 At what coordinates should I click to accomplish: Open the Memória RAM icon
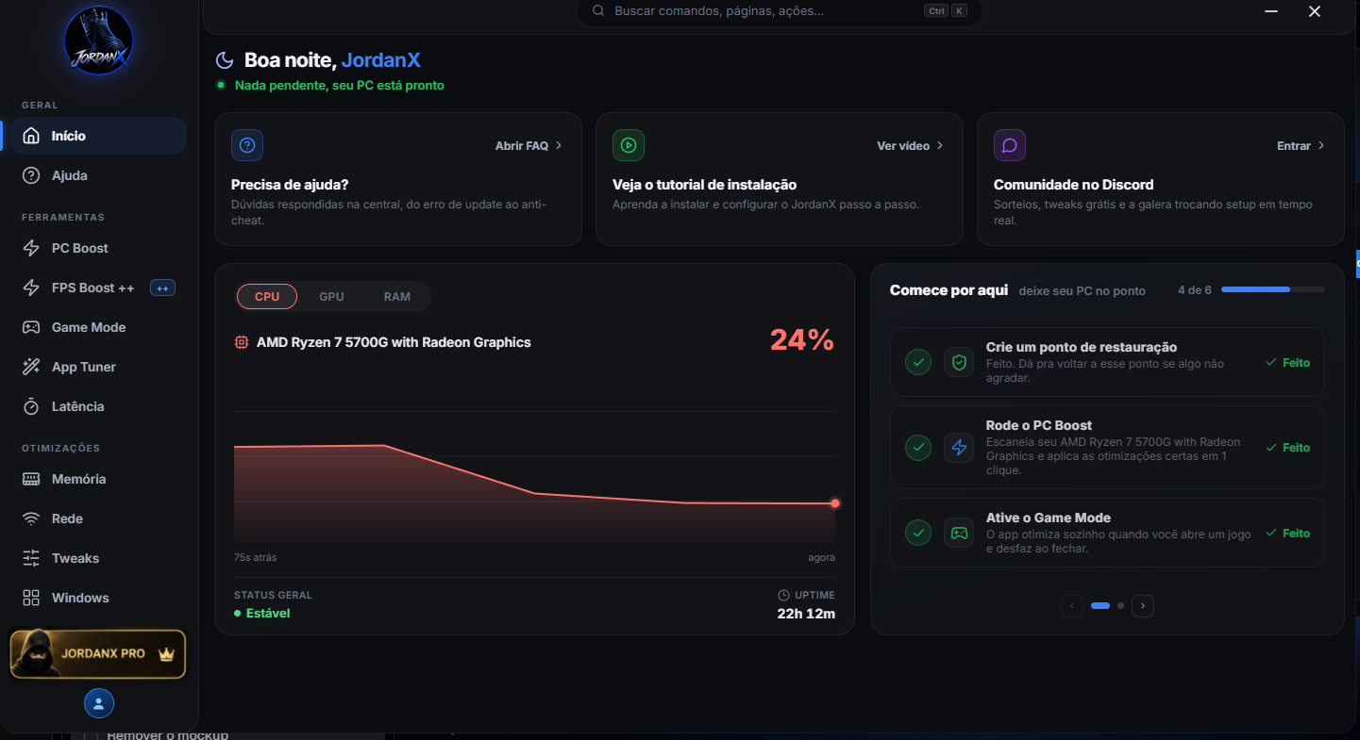tap(31, 479)
